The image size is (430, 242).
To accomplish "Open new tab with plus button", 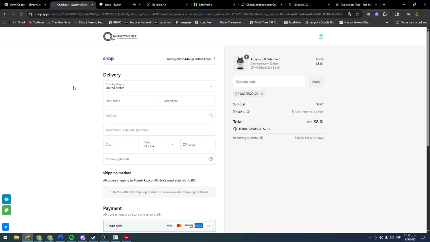I will pyautogui.click(x=384, y=5).
